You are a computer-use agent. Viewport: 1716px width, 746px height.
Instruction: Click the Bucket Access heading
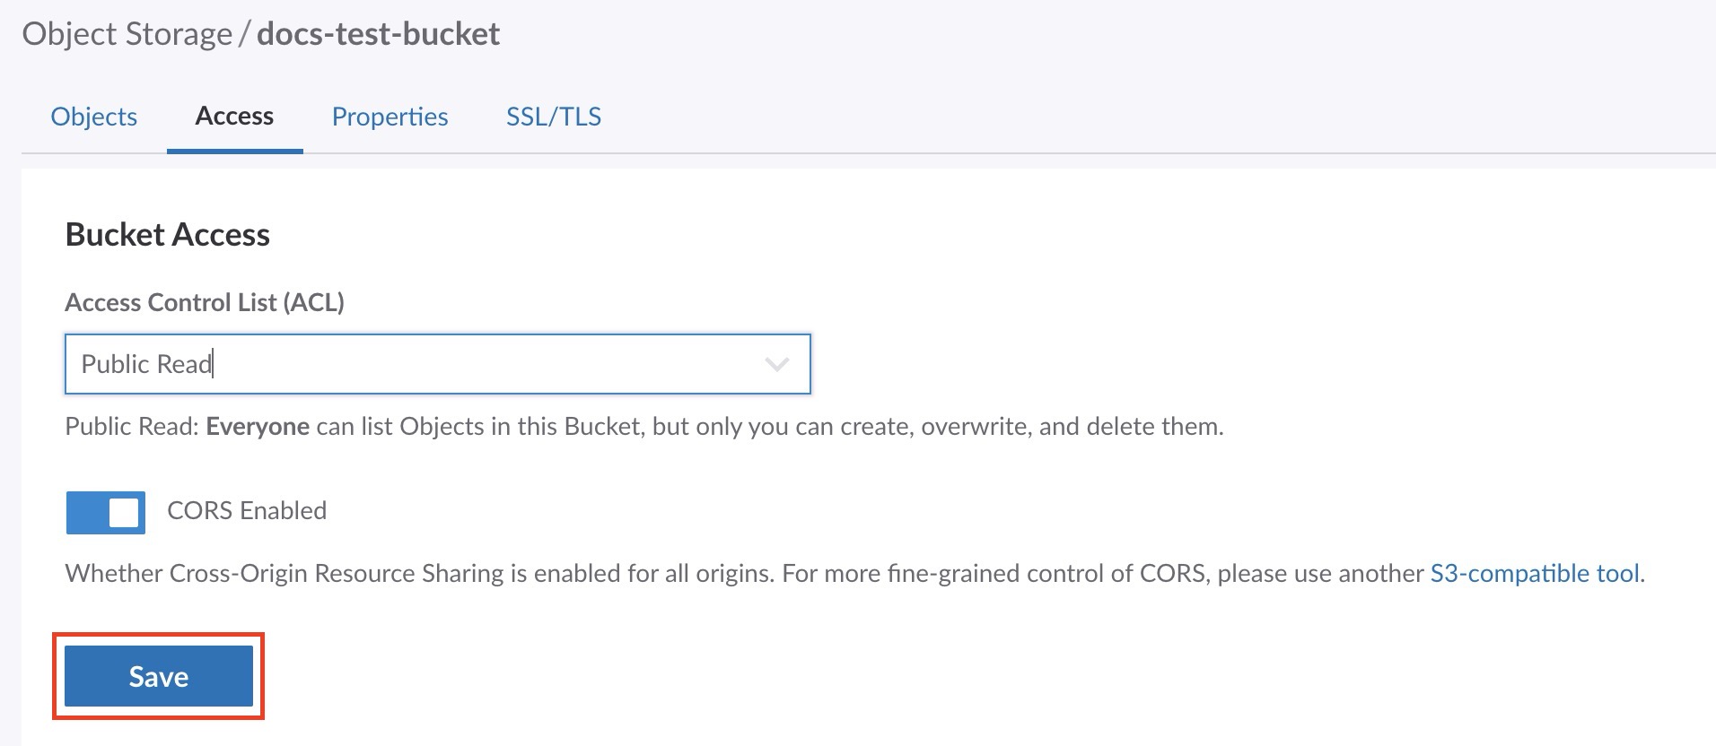(x=167, y=235)
